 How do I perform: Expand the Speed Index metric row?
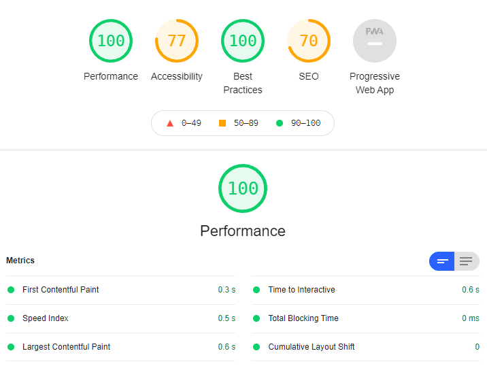(121, 318)
